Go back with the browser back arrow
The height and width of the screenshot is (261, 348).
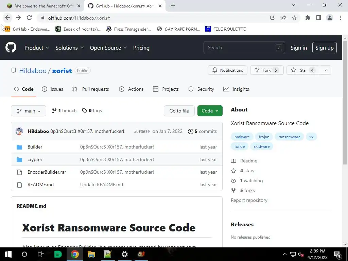click(x=7, y=18)
